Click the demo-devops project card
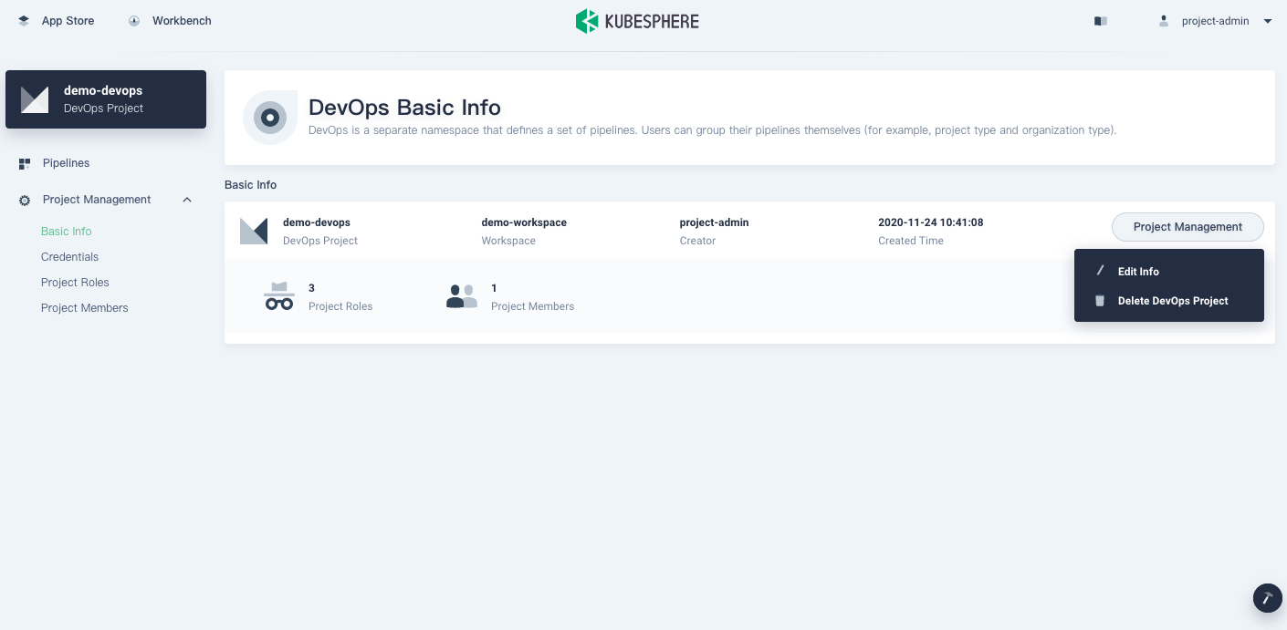The width and height of the screenshot is (1287, 630). pos(106,99)
